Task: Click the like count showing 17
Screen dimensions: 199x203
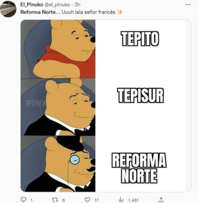Action: [97, 200]
